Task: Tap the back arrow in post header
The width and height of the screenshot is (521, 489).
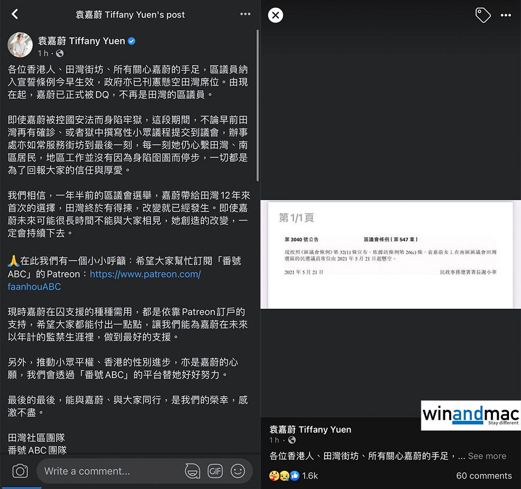Action: pyautogui.click(x=15, y=14)
